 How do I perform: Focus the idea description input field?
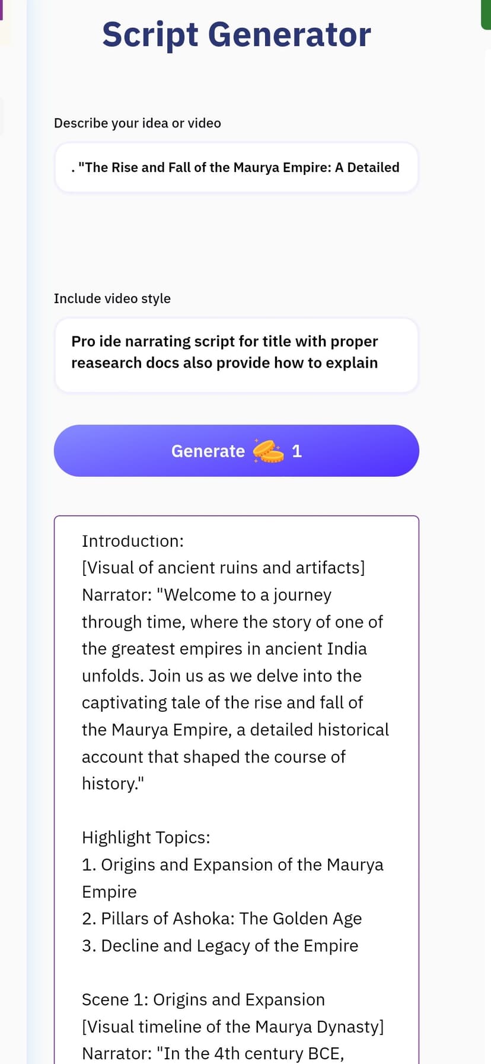tap(237, 167)
